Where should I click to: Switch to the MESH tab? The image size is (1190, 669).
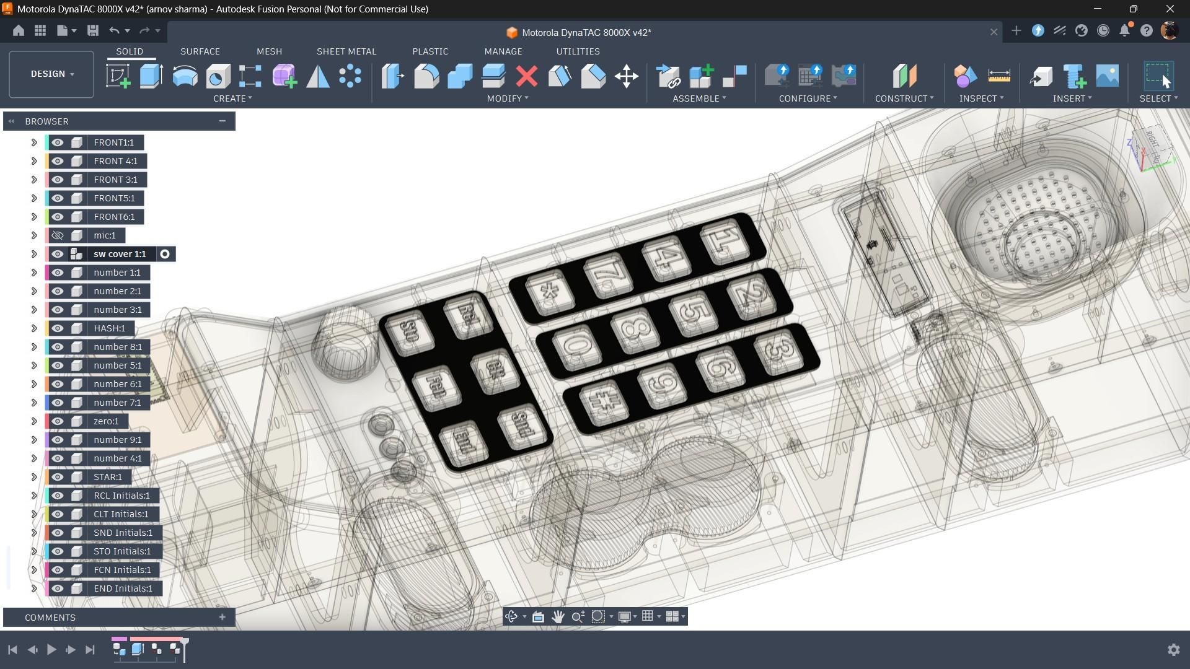[x=269, y=51]
